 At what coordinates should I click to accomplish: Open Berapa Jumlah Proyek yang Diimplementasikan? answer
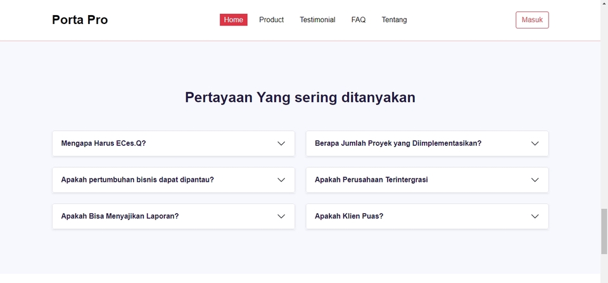point(398,144)
